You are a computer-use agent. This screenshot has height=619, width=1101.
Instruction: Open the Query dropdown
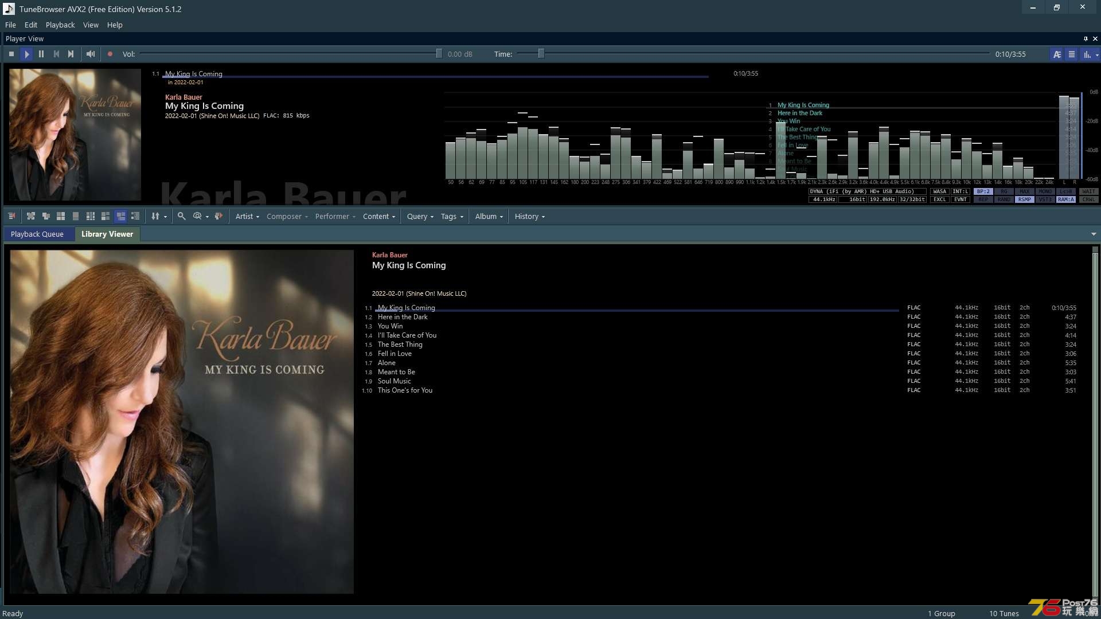coord(420,216)
